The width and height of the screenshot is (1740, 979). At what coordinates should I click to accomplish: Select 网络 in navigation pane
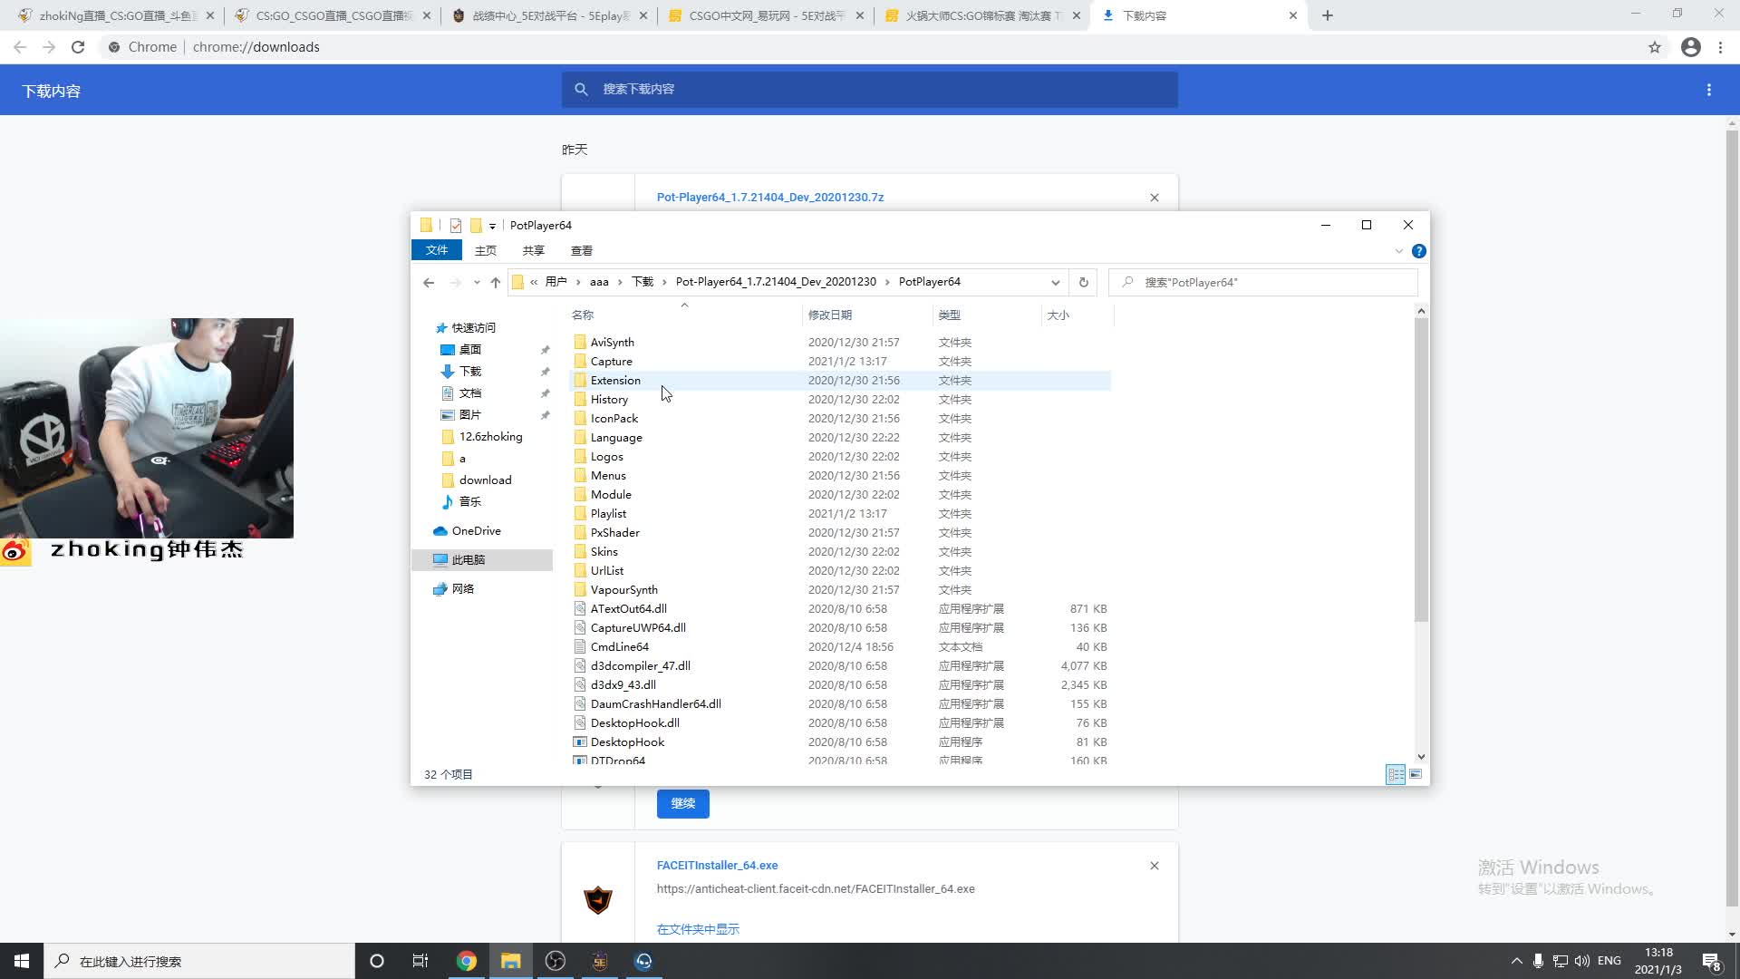[463, 588]
